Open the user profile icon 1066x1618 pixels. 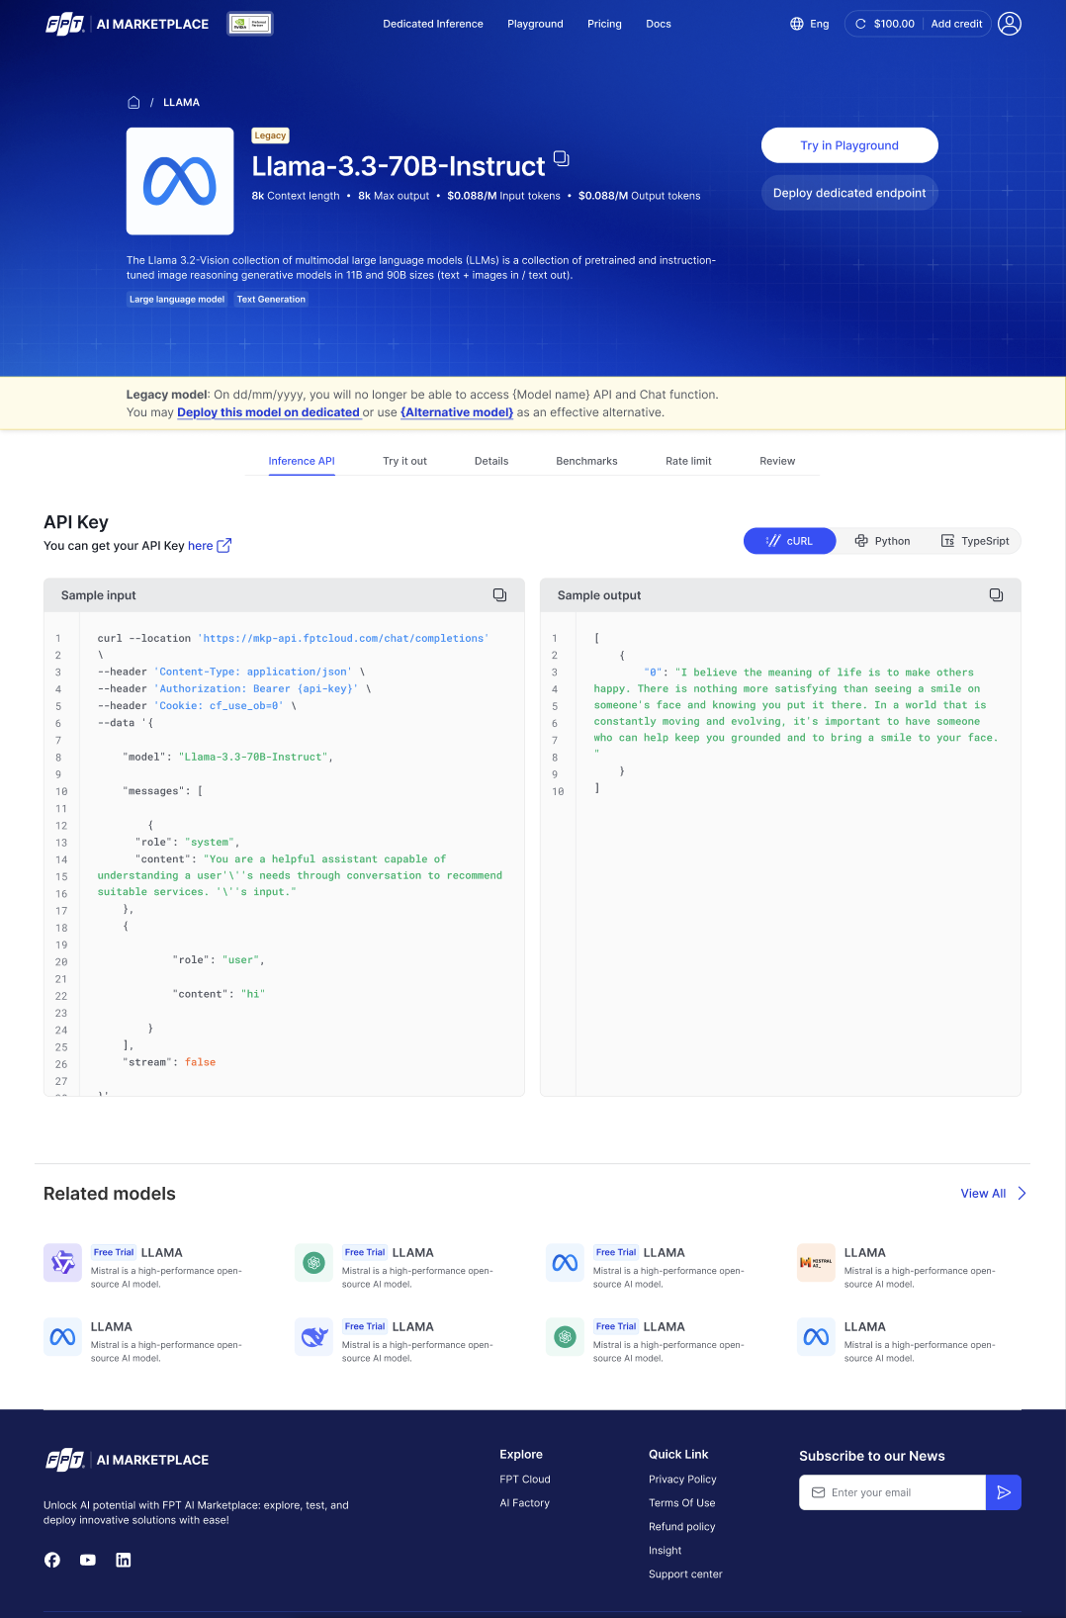[1010, 24]
